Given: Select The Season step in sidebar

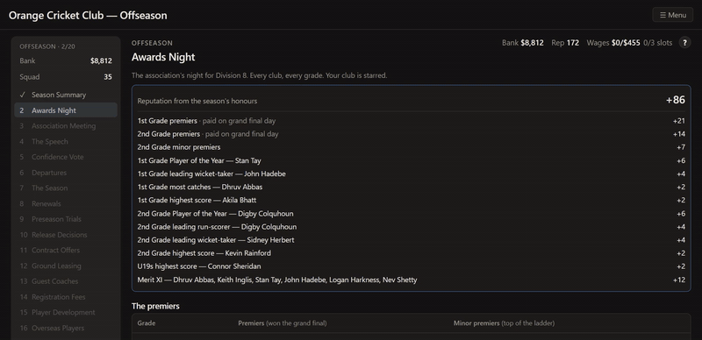Looking at the screenshot, I should (66, 188).
